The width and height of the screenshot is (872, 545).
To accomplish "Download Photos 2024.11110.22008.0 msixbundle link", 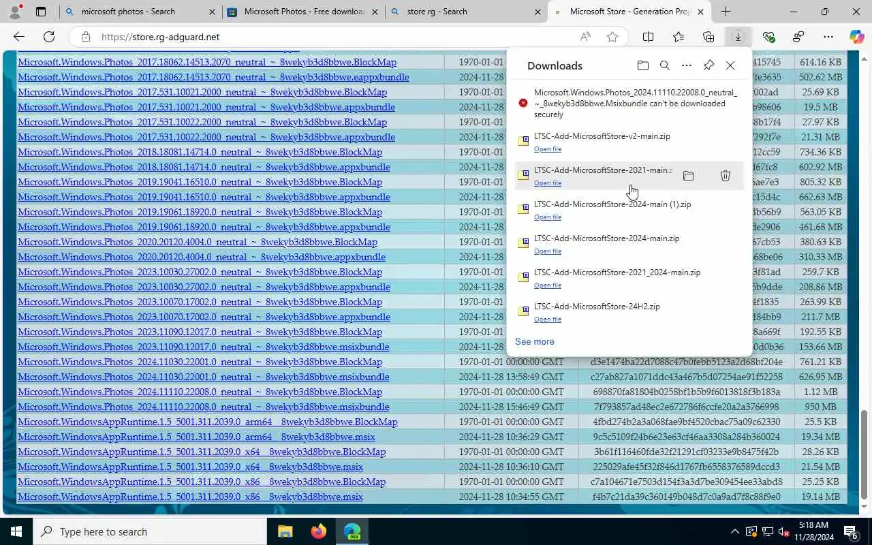I will point(204,407).
